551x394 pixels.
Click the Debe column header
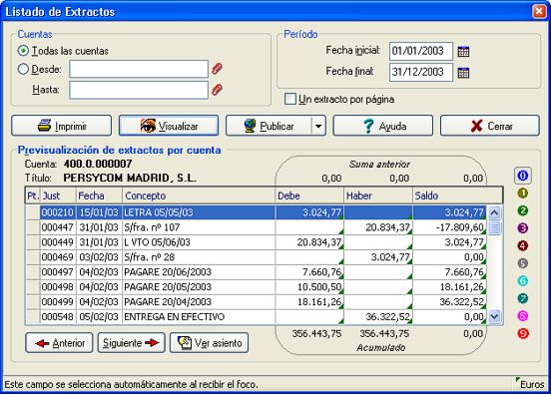[x=309, y=196]
